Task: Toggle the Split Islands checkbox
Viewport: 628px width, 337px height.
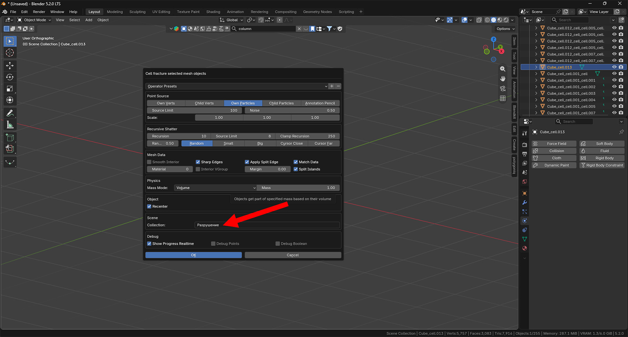Action: pyautogui.click(x=296, y=169)
